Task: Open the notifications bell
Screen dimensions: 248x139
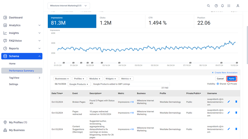Action: pyautogui.click(x=222, y=6)
